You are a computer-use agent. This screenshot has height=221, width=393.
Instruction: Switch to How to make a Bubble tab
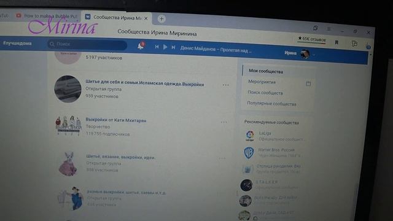pos(47,16)
